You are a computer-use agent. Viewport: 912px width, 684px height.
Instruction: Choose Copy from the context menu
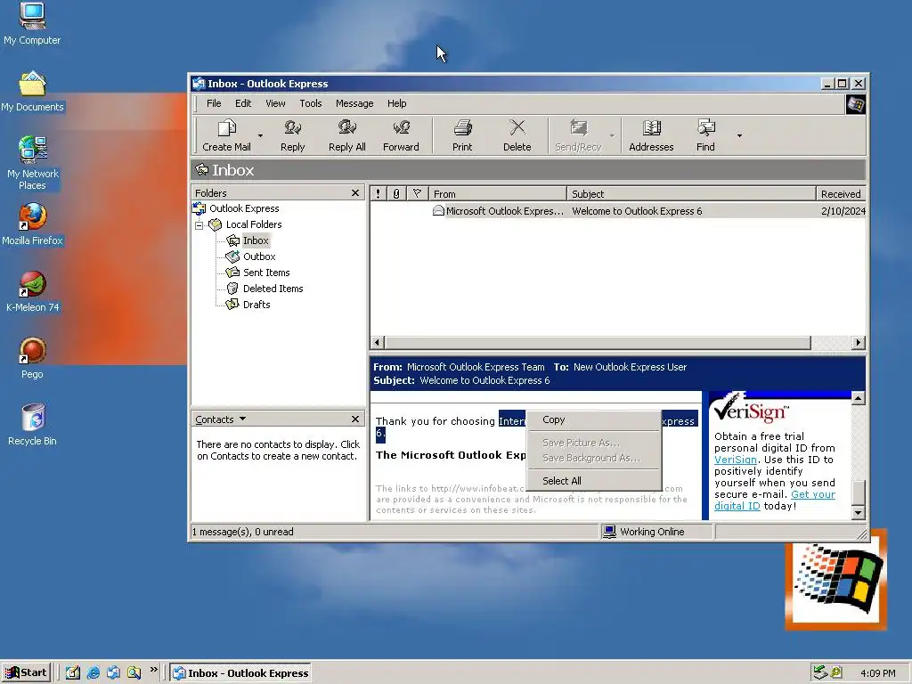pyautogui.click(x=593, y=420)
